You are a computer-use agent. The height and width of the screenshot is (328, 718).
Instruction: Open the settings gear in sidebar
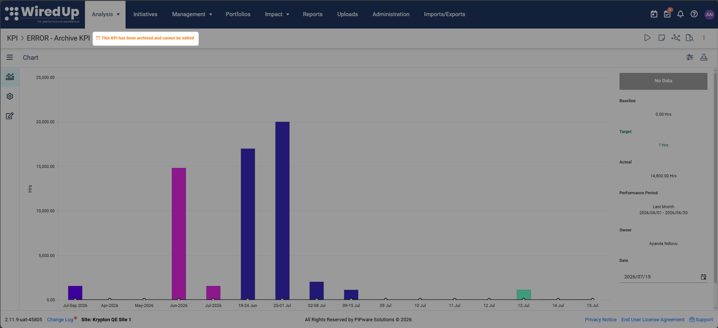[10, 97]
